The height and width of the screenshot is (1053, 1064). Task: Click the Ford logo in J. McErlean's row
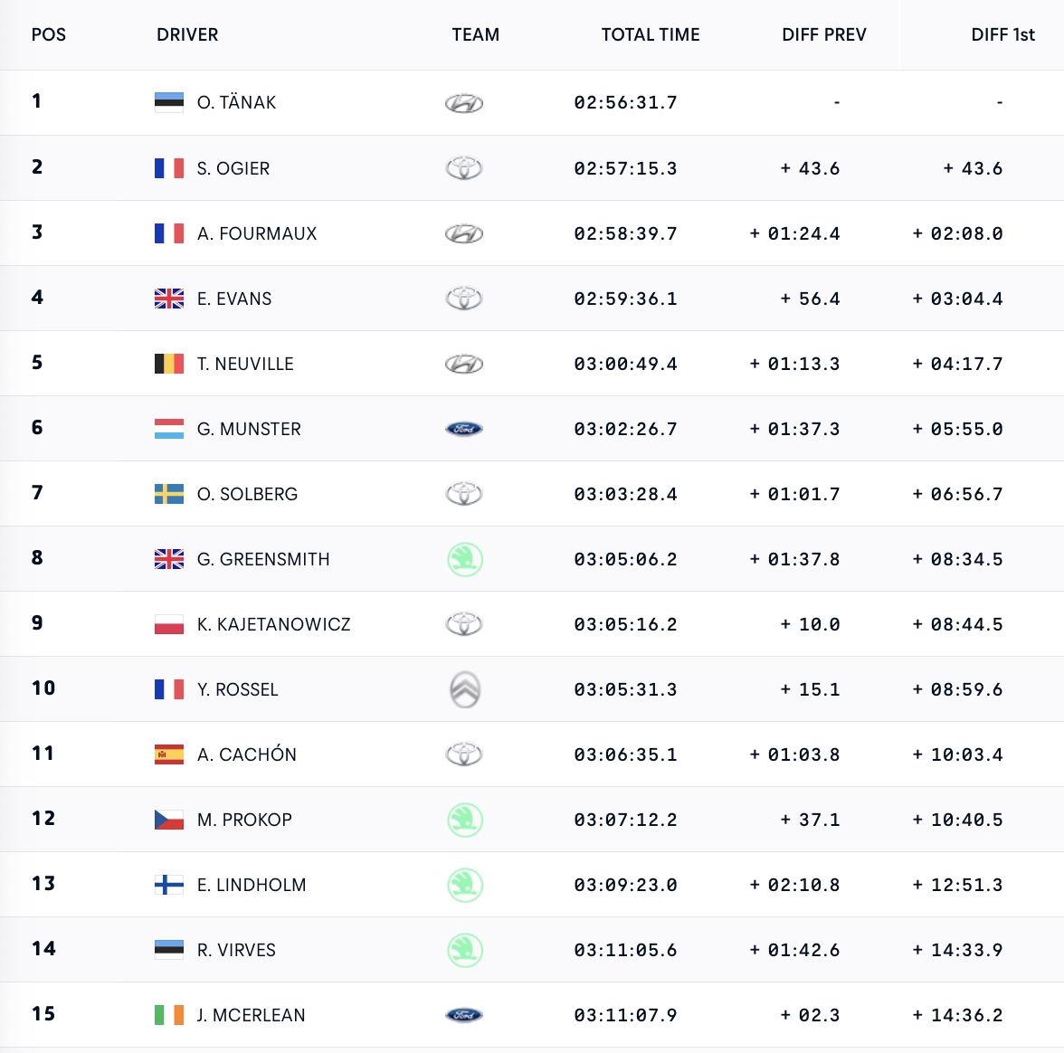(x=464, y=1015)
